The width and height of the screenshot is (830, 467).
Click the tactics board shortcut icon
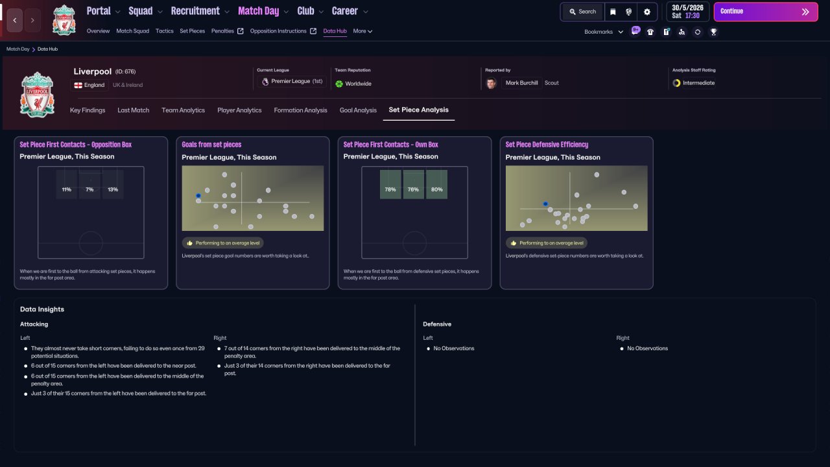point(666,31)
